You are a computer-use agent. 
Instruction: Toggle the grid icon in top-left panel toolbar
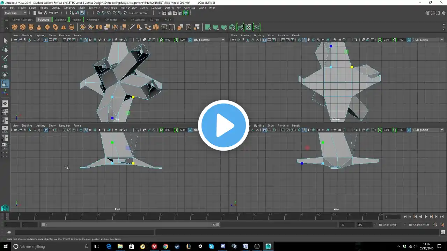pos(46,40)
